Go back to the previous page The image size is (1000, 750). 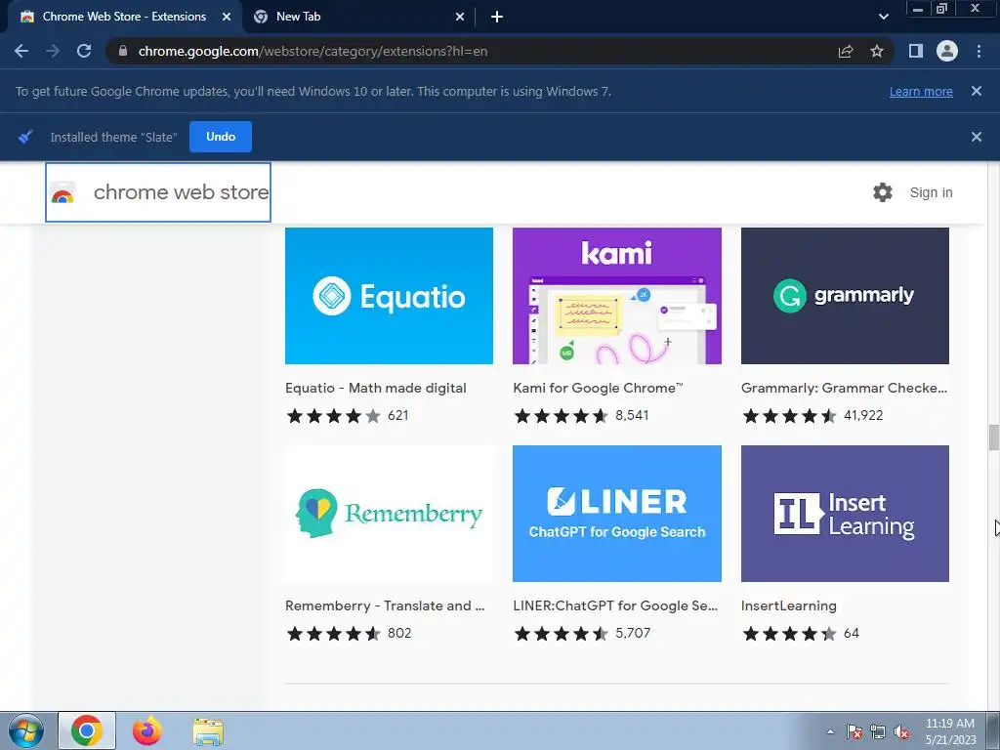(x=21, y=51)
